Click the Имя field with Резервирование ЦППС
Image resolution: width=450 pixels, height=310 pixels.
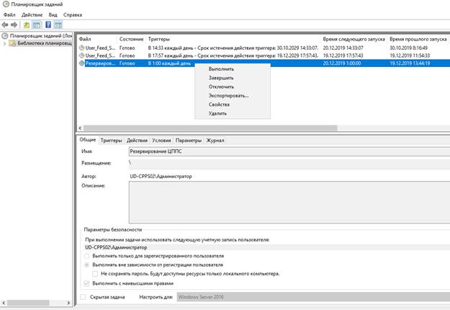pyautogui.click(x=289, y=151)
